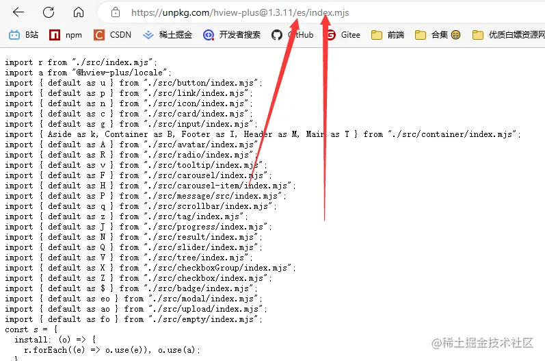Click the text 'Aside as k'
The height and width of the screenshot is (361, 545).
point(72,134)
